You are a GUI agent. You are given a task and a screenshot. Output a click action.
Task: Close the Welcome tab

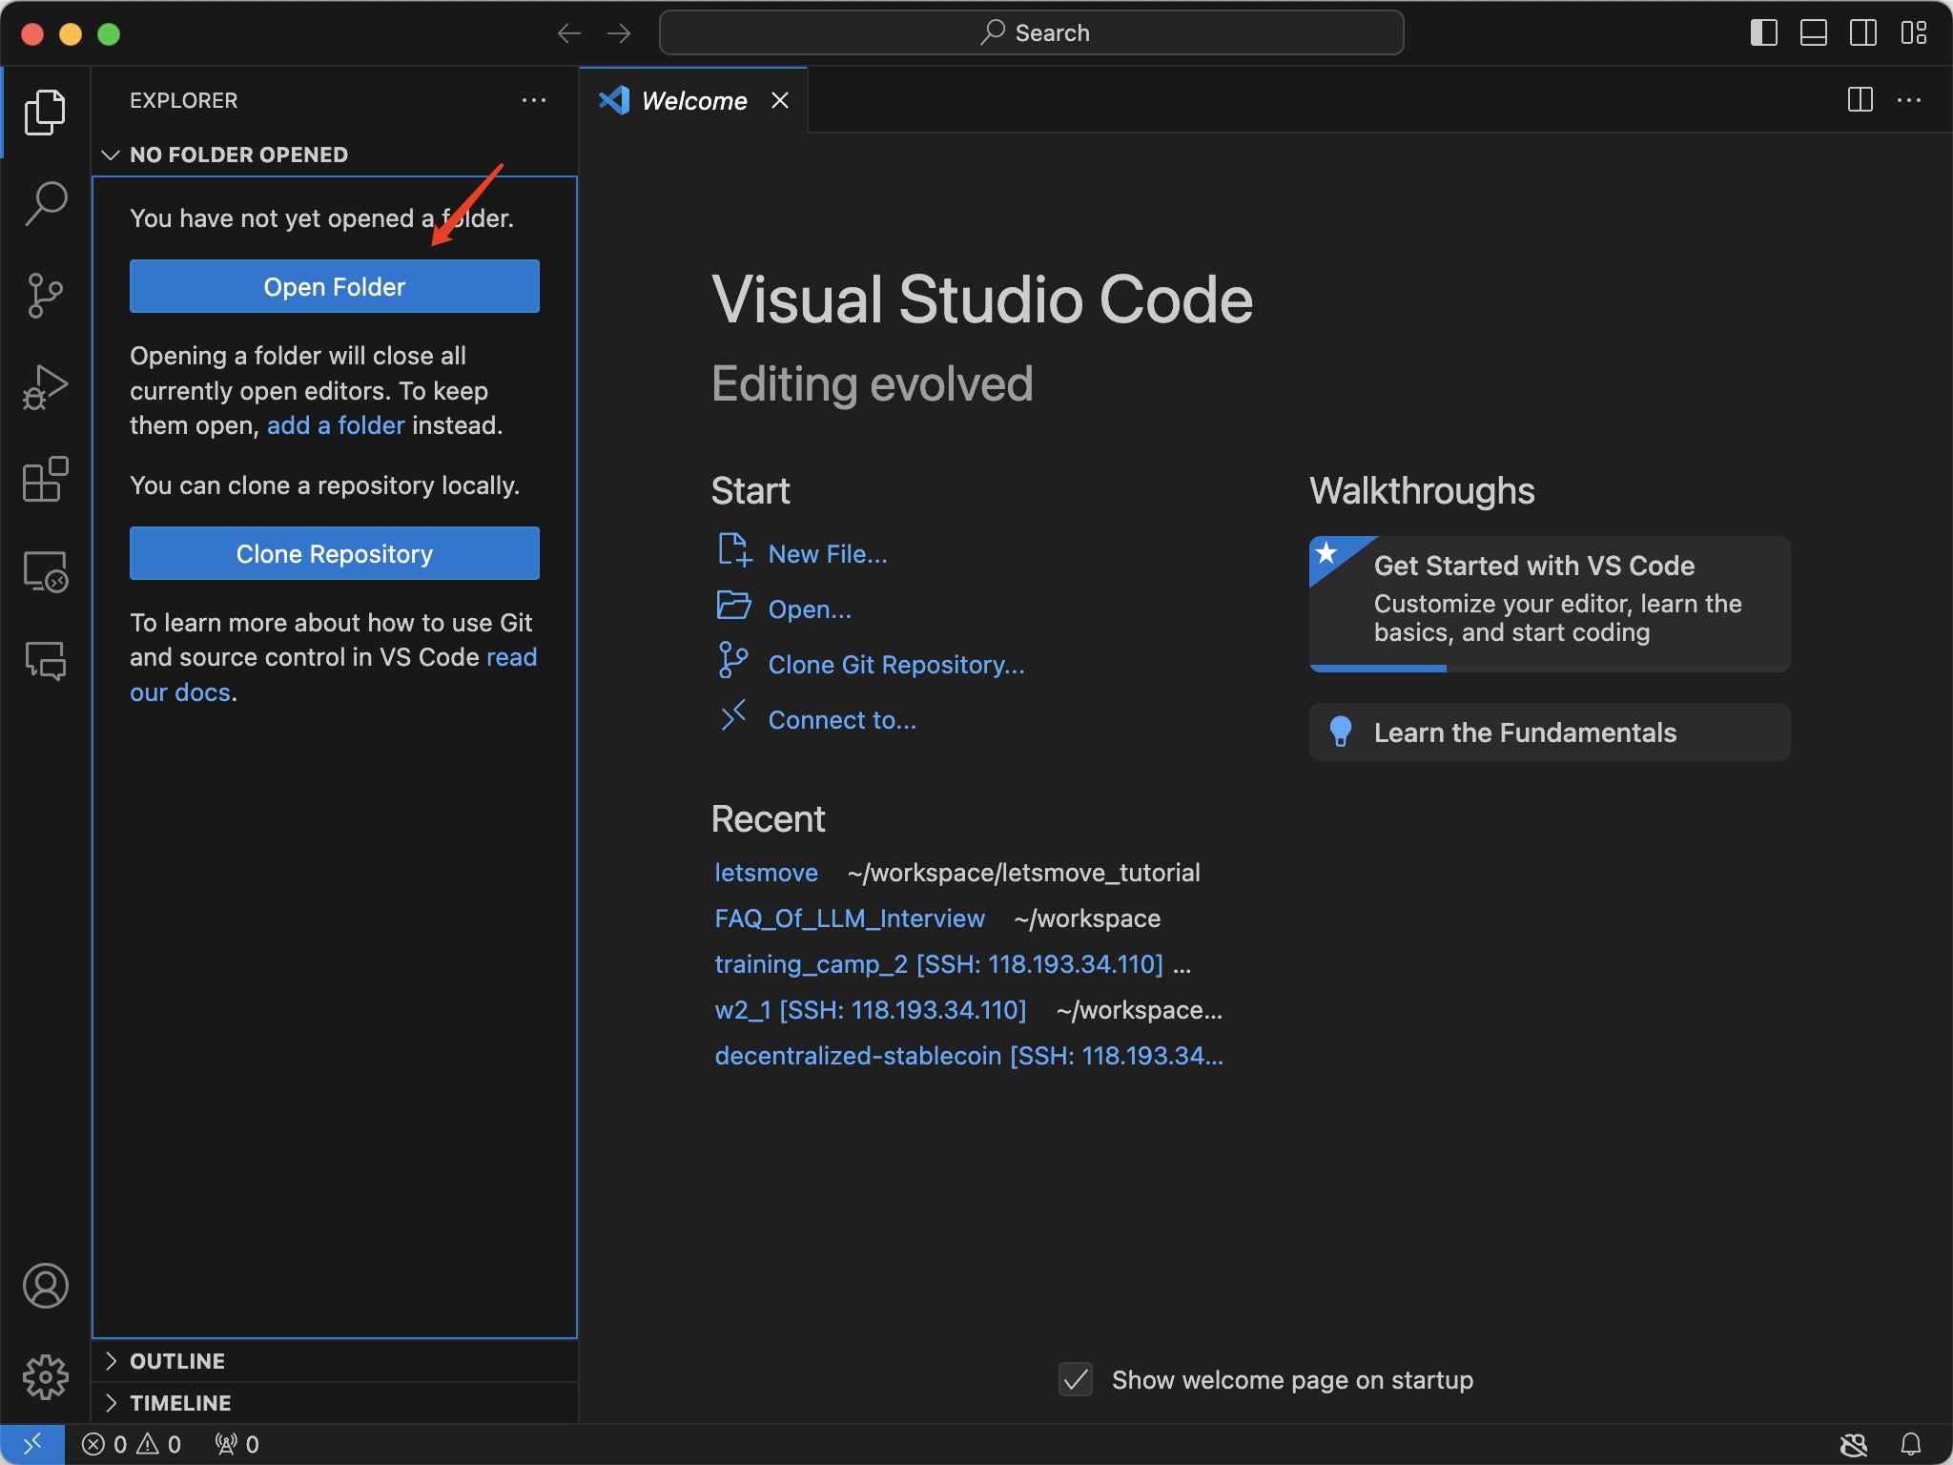click(x=780, y=101)
